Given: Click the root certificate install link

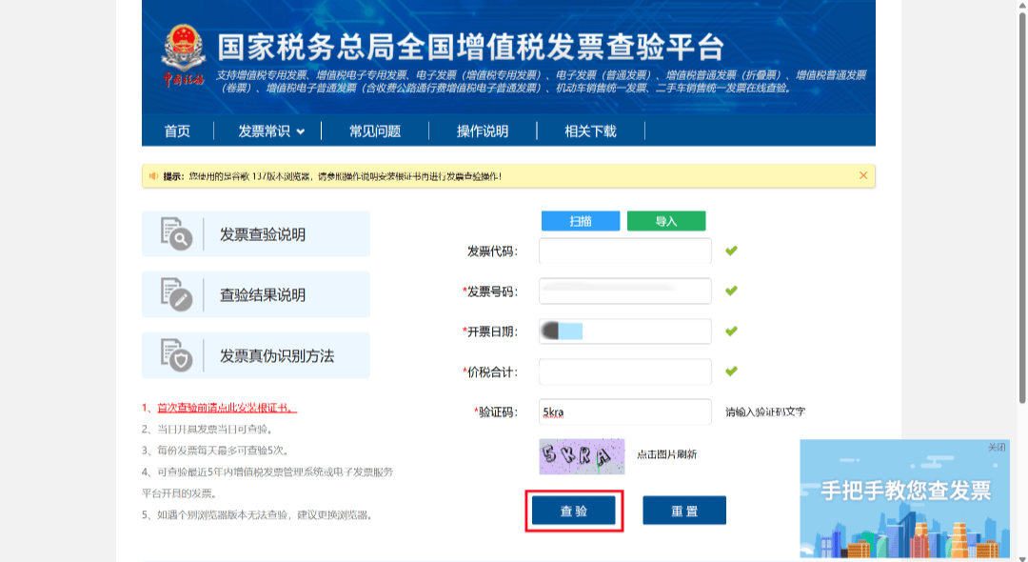Looking at the screenshot, I should tap(227, 408).
